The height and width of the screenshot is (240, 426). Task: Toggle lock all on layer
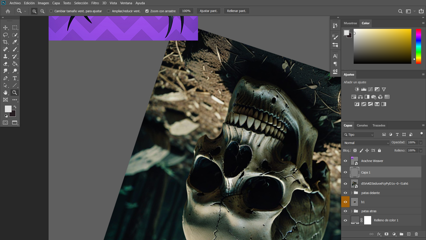tap(379, 151)
